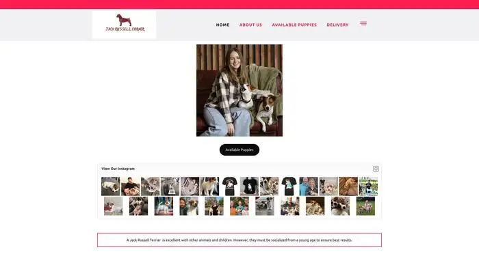Click the black Available Puppies button
Image resolution: width=479 pixels, height=269 pixels.
click(239, 150)
